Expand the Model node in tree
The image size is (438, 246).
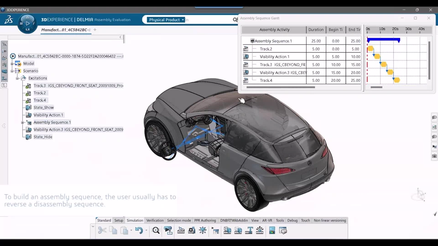click(x=12, y=64)
